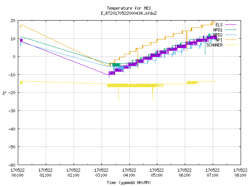This screenshot has width=248, height=186.
Task: Click the x-axis tick label 06:00
Action: (184, 175)
